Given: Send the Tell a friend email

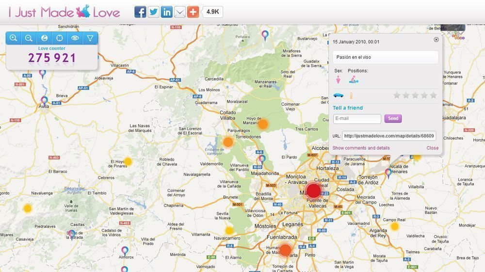Looking at the screenshot, I should click(393, 118).
